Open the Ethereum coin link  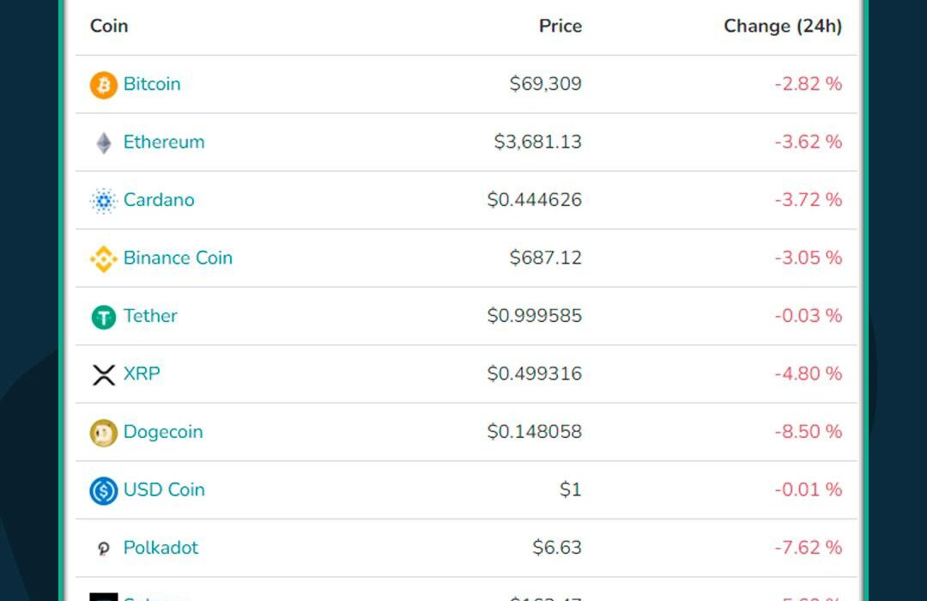(x=164, y=142)
